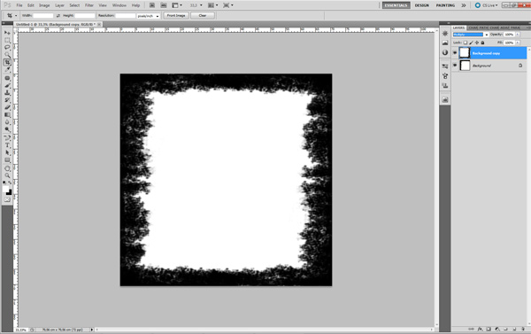This screenshot has height=334, width=531.
Task: Click the Front Image button
Action: click(176, 16)
